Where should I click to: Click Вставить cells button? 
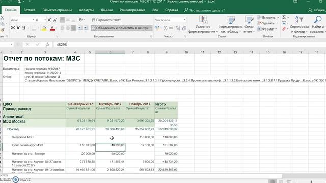[x=266, y=18]
